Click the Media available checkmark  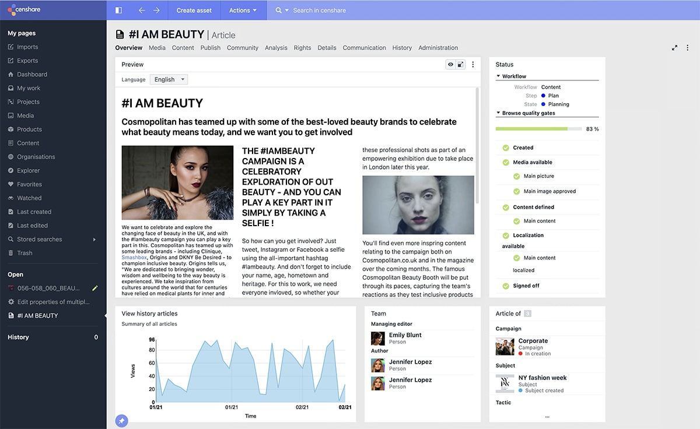coord(506,163)
